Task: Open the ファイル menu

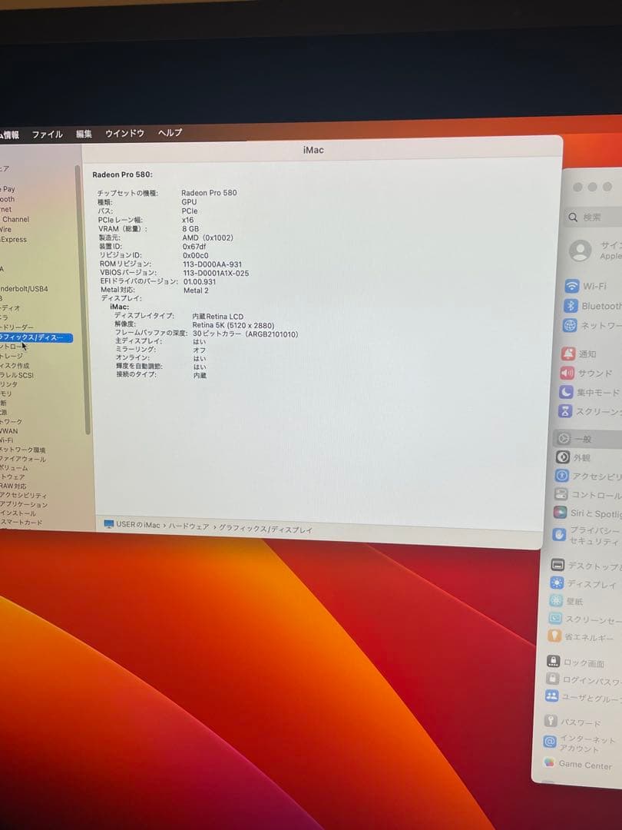Action: click(x=47, y=134)
